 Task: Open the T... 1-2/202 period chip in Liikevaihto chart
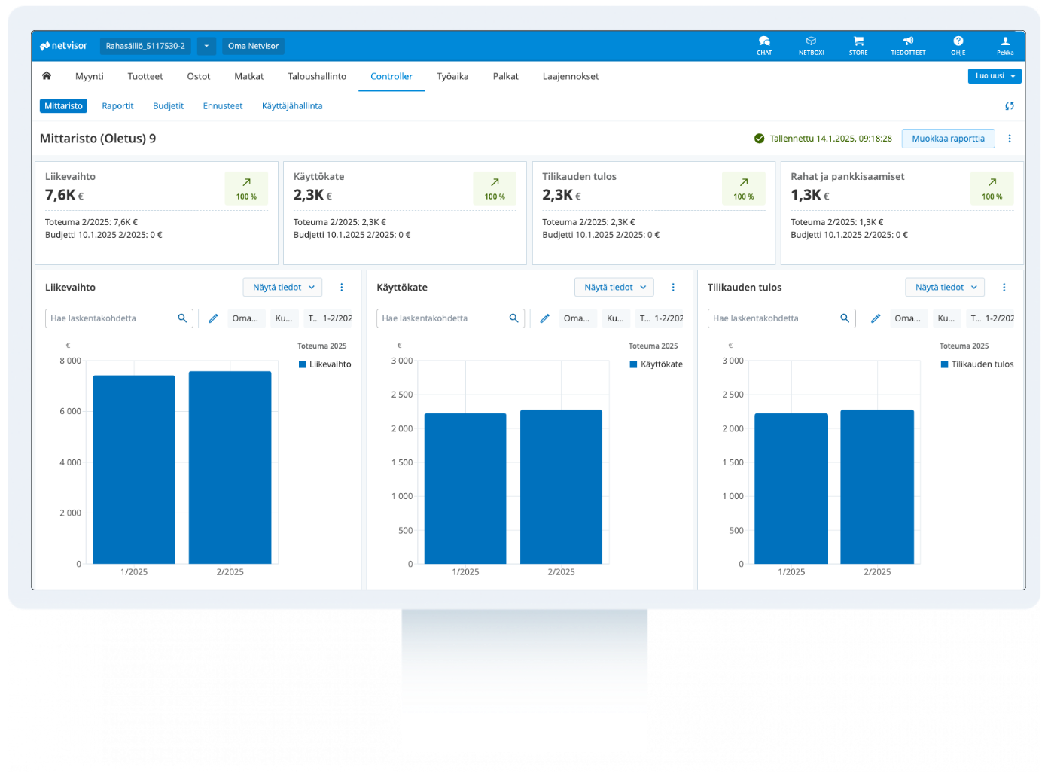click(329, 318)
